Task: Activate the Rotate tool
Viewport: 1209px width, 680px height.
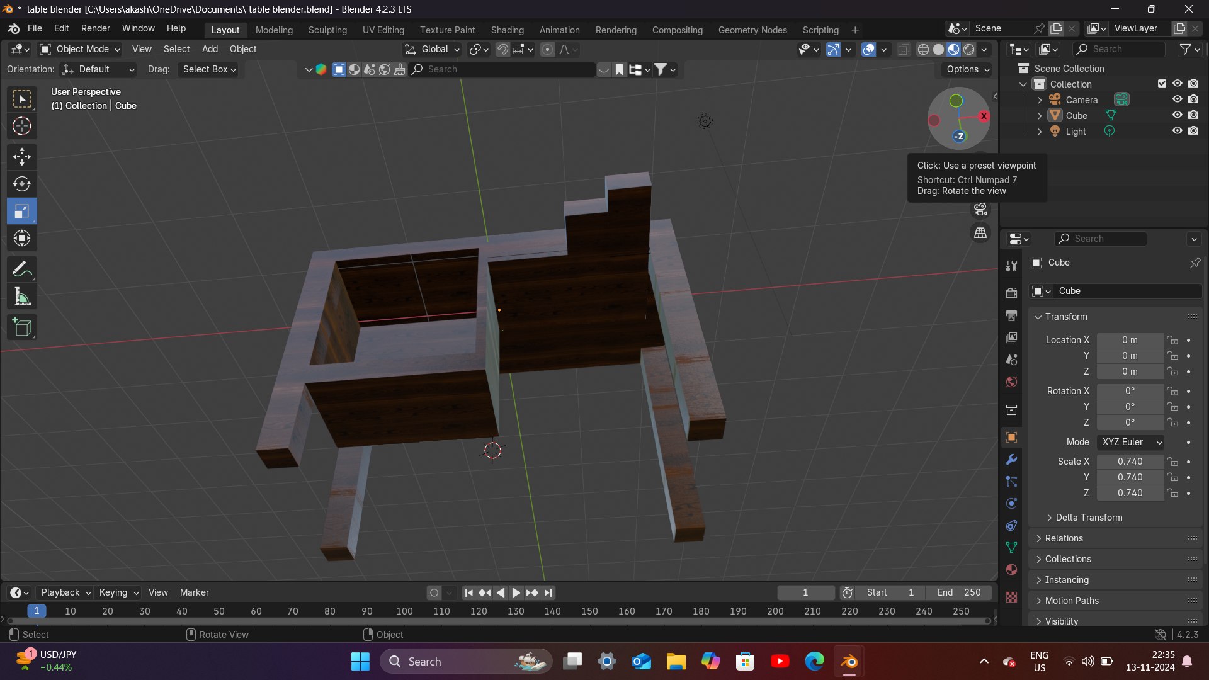Action: click(x=22, y=184)
